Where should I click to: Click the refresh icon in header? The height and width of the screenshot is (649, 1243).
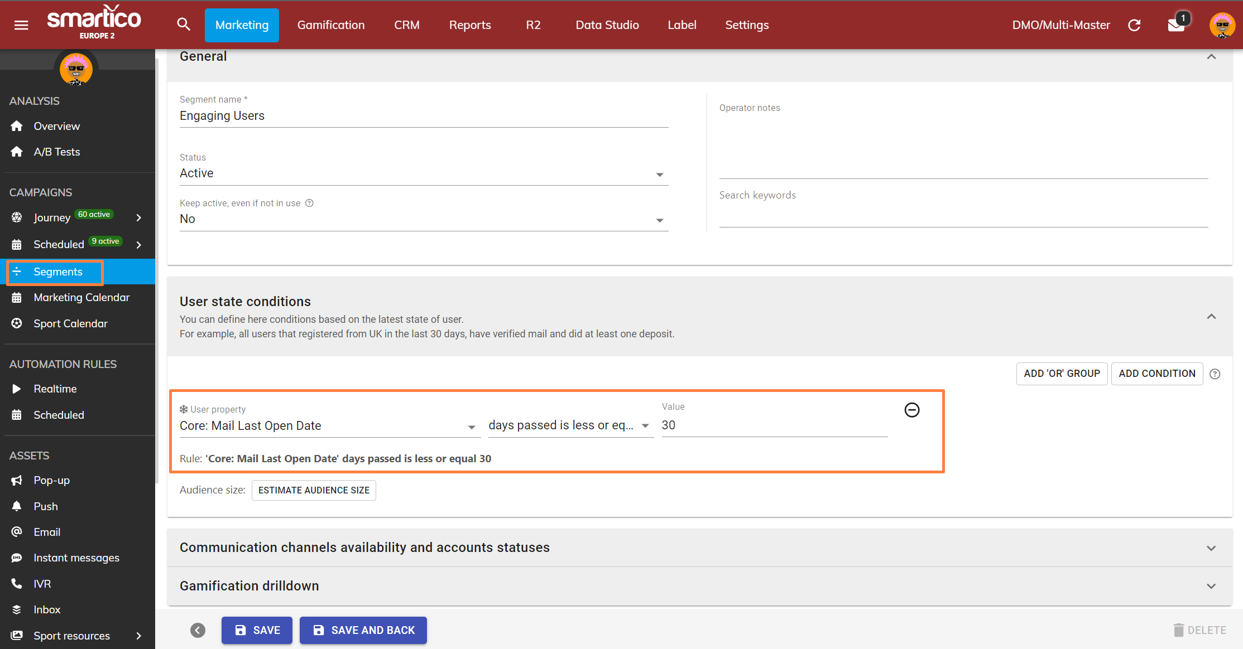click(x=1134, y=25)
